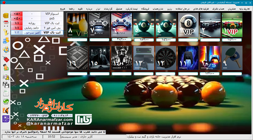This screenshot has width=253, height=140.
Task: Select station 11 black controller tile
Action: [188, 58]
